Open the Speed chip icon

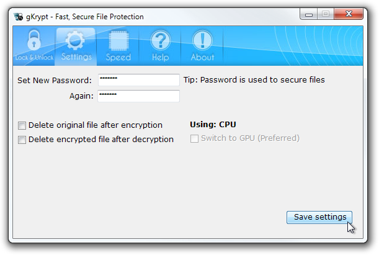(x=118, y=40)
